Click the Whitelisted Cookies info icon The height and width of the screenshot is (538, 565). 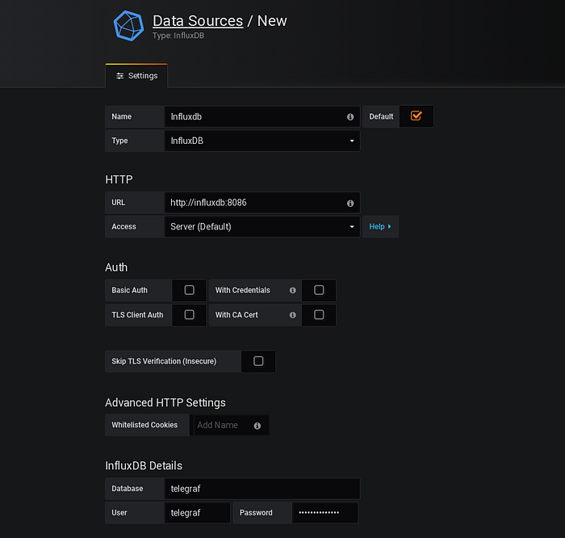(x=257, y=426)
